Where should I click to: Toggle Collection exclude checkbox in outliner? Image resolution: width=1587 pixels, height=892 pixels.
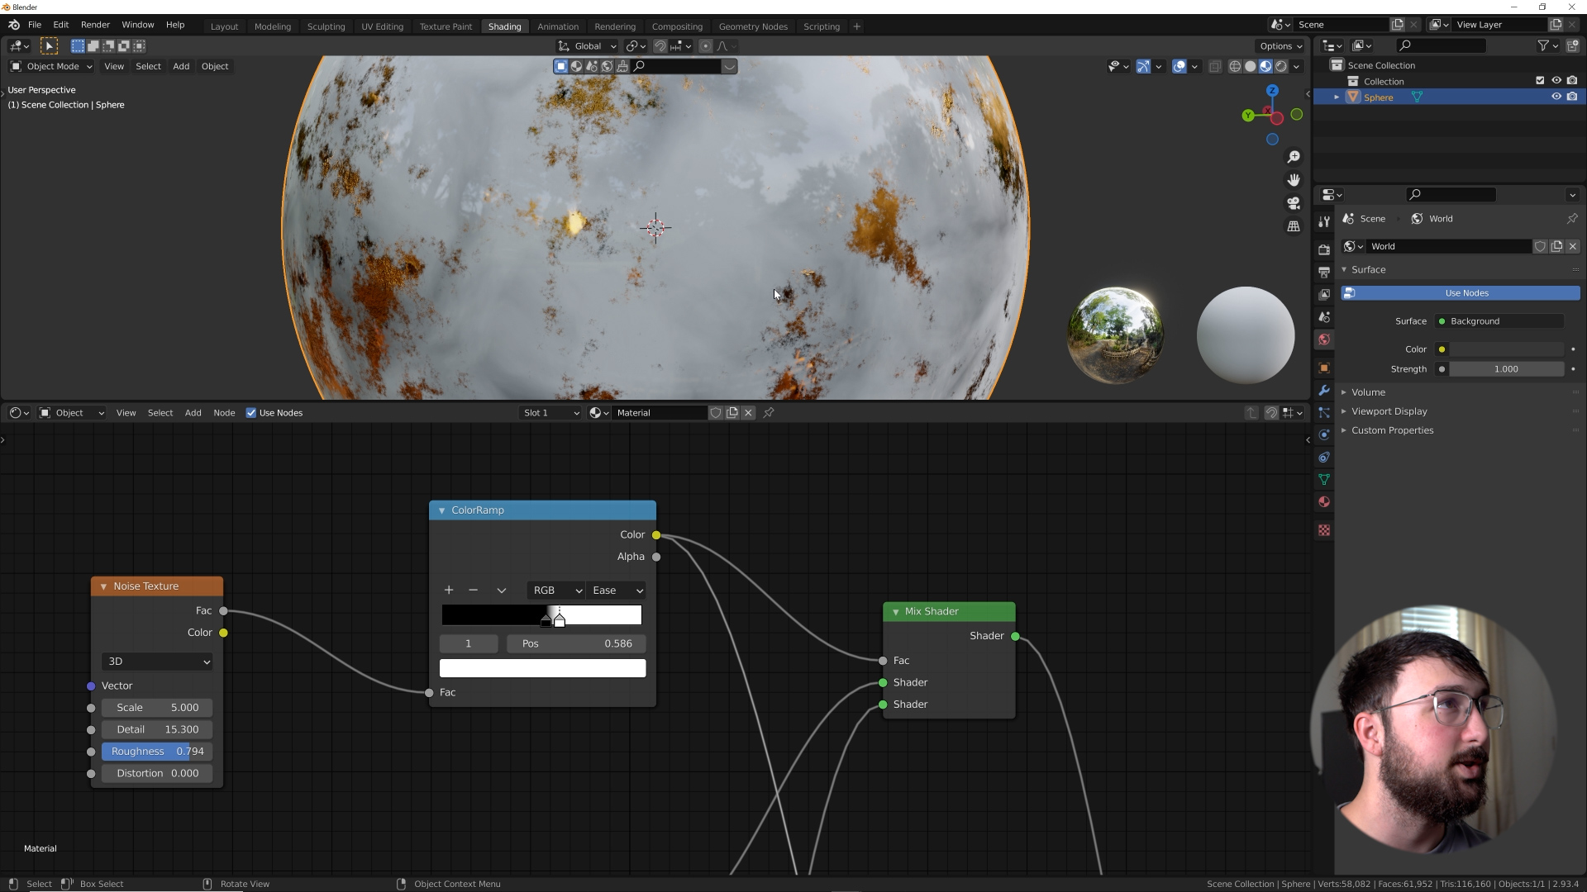point(1540,81)
